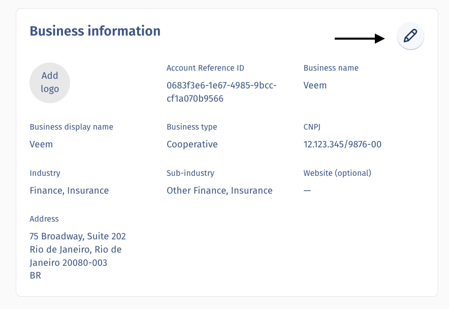449x309 pixels.
Task: Open business editing via the pencil icon
Action: (410, 36)
